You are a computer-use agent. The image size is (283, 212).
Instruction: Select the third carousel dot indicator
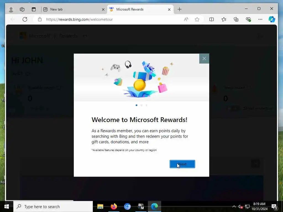pyautogui.click(x=146, y=105)
